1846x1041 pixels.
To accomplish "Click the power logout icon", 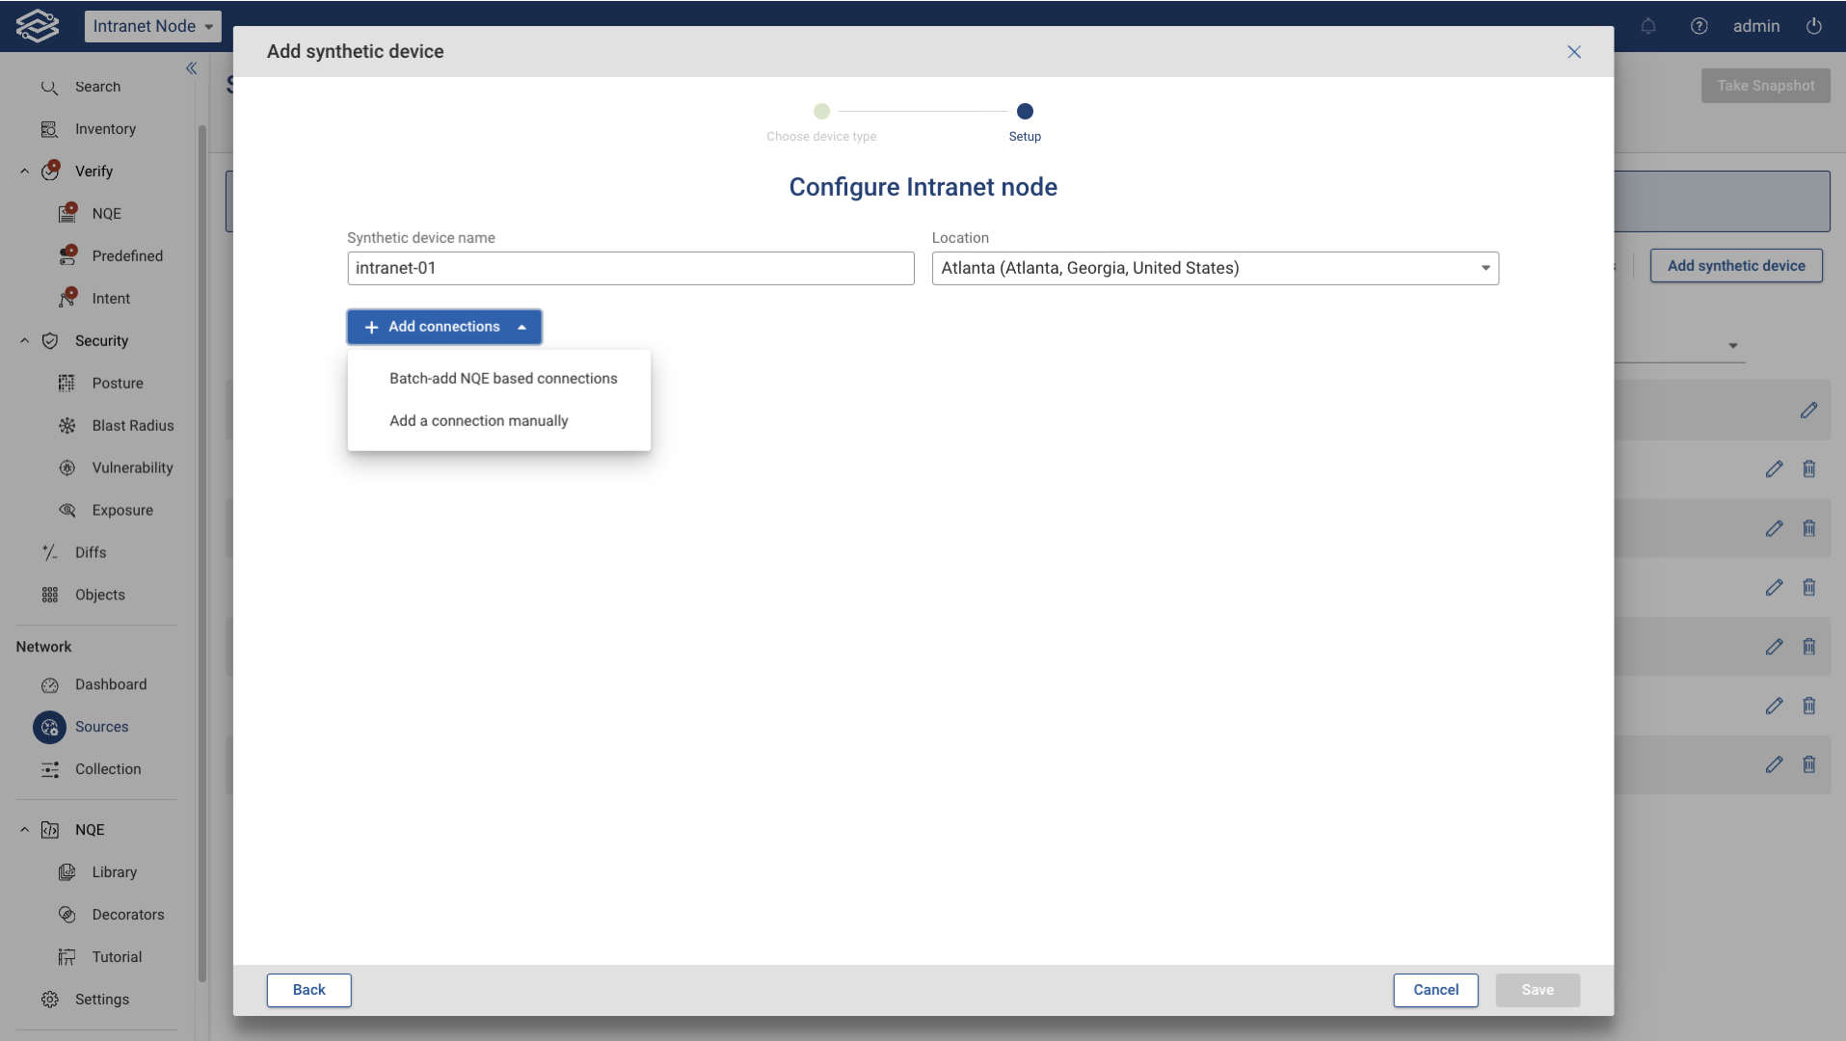I will pyautogui.click(x=1815, y=26).
